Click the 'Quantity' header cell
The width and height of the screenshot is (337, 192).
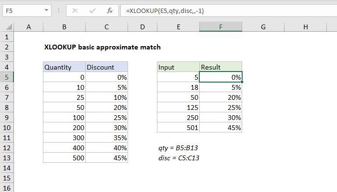click(64, 67)
